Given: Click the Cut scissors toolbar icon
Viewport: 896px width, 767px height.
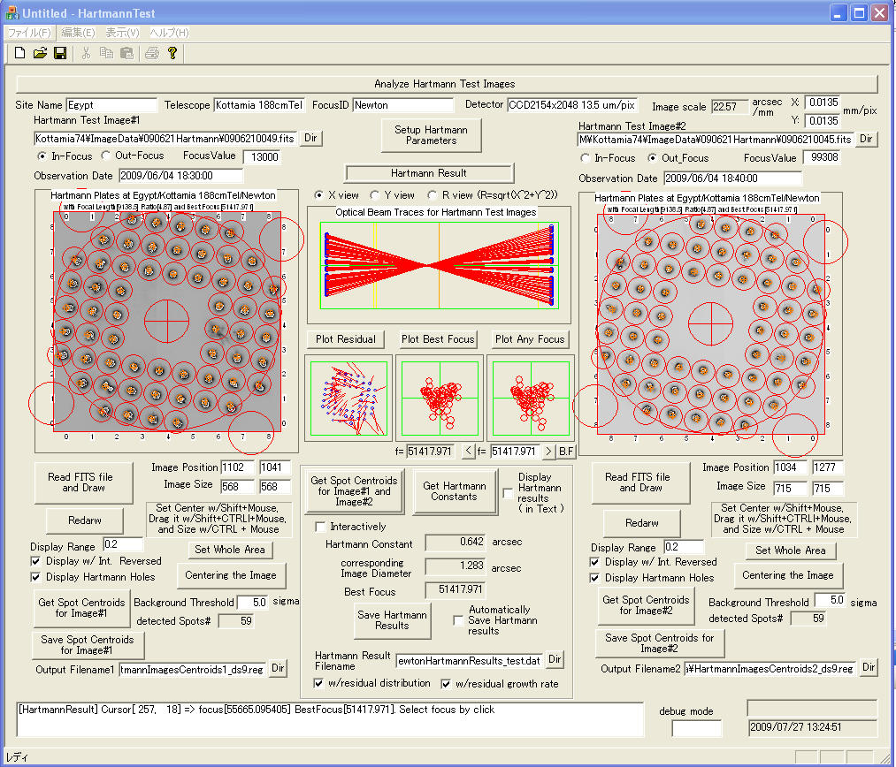Looking at the screenshot, I should tap(87, 53).
